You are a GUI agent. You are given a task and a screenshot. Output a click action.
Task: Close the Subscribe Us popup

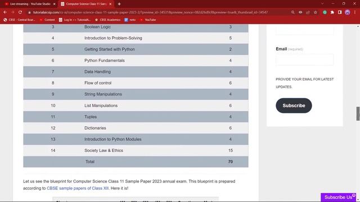354,195
